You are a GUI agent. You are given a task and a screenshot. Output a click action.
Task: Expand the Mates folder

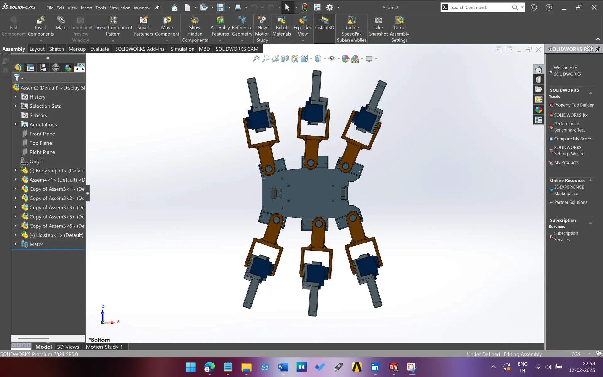click(15, 244)
